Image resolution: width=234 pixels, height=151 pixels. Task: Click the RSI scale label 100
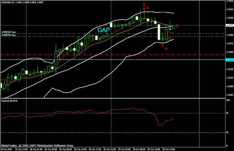[x=228, y=100]
